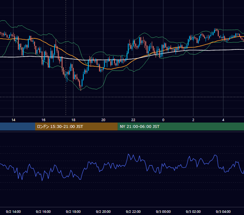The height and width of the screenshot is (215, 244).
Task: Click the hour label 18 on price chart axis
Action: 73,120
